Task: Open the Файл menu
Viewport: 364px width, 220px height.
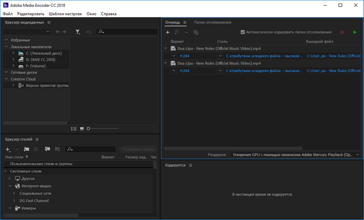Action: [x=7, y=14]
